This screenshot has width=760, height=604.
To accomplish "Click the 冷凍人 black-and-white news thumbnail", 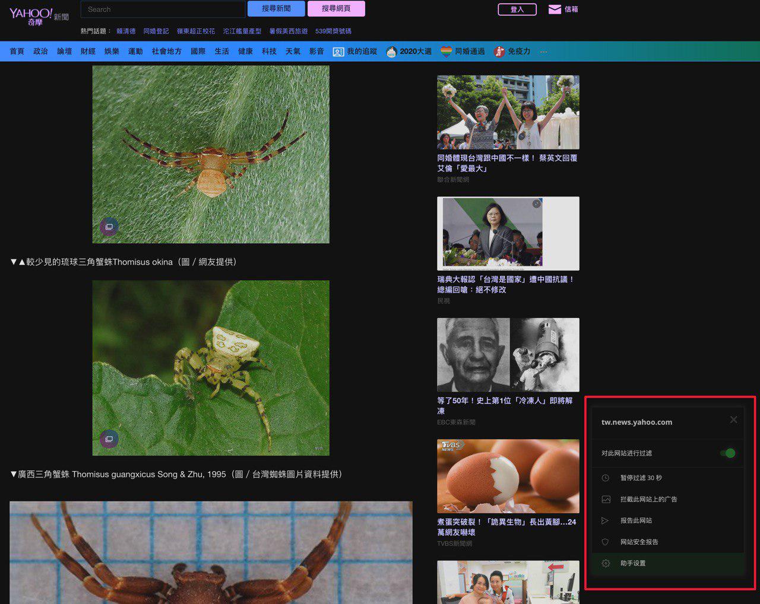I will tap(508, 355).
